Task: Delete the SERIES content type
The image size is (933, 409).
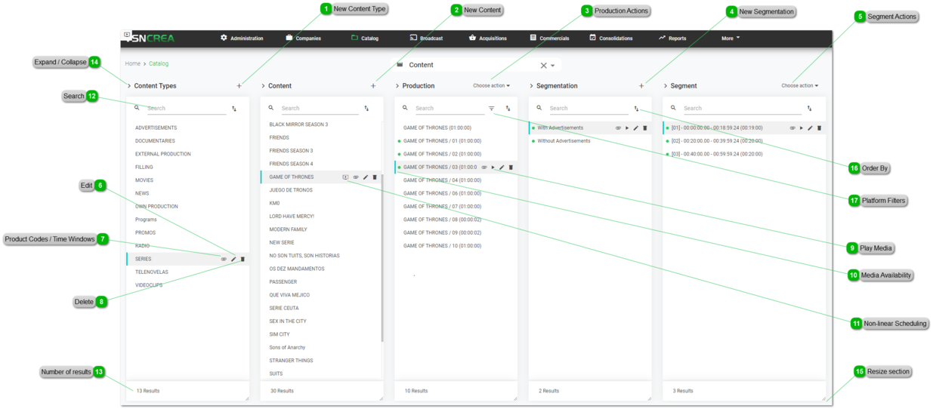Action: coord(243,259)
